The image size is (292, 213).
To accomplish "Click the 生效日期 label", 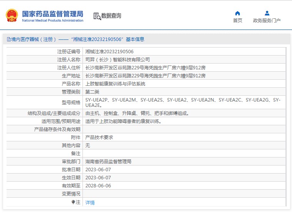I will [x=71, y=178].
